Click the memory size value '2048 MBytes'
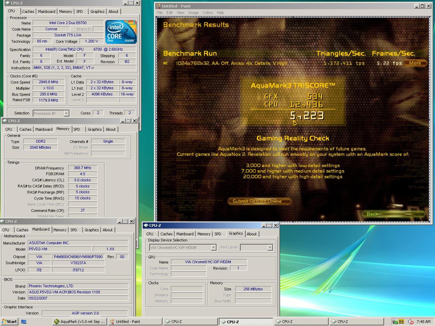The width and height of the screenshot is (435, 326). pyautogui.click(x=40, y=147)
